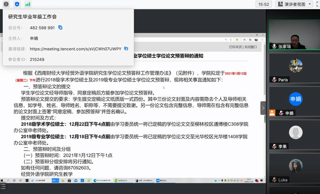Open the Edge browser taskbar button
This screenshot has height=194, width=320.
click(x=102, y=181)
